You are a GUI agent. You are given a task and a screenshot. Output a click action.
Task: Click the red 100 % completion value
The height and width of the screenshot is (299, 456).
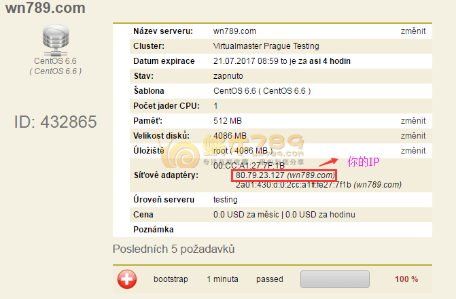(x=406, y=279)
